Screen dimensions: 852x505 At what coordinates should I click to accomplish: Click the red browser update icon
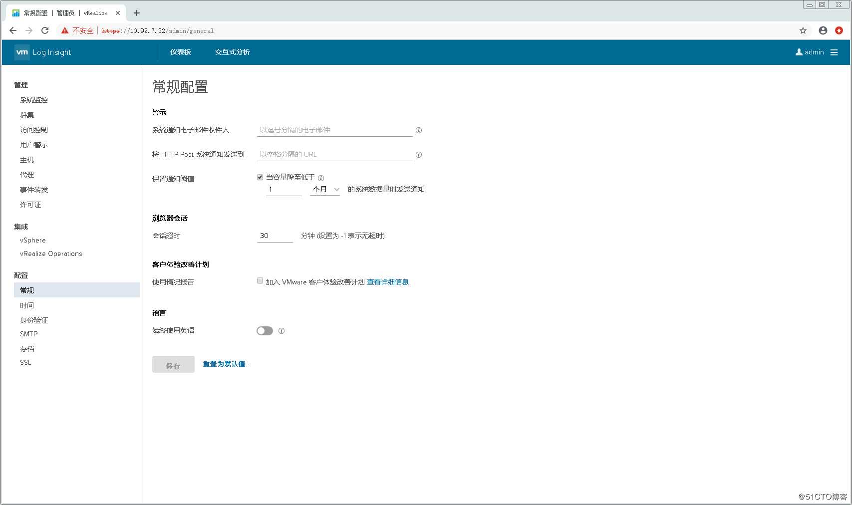(x=839, y=30)
